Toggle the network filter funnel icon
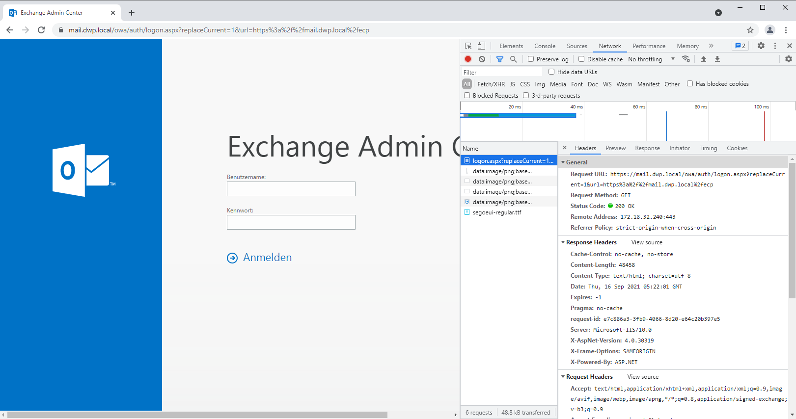The width and height of the screenshot is (796, 419). coord(499,59)
